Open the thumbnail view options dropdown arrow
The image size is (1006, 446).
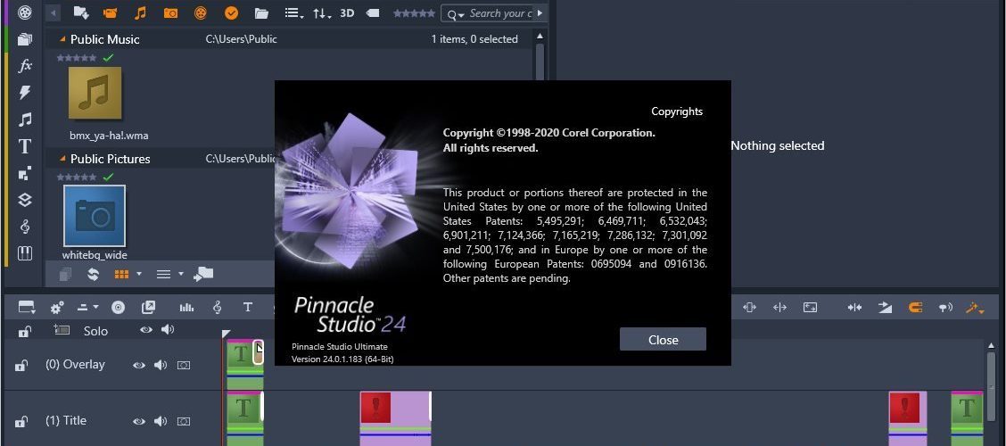(139, 274)
